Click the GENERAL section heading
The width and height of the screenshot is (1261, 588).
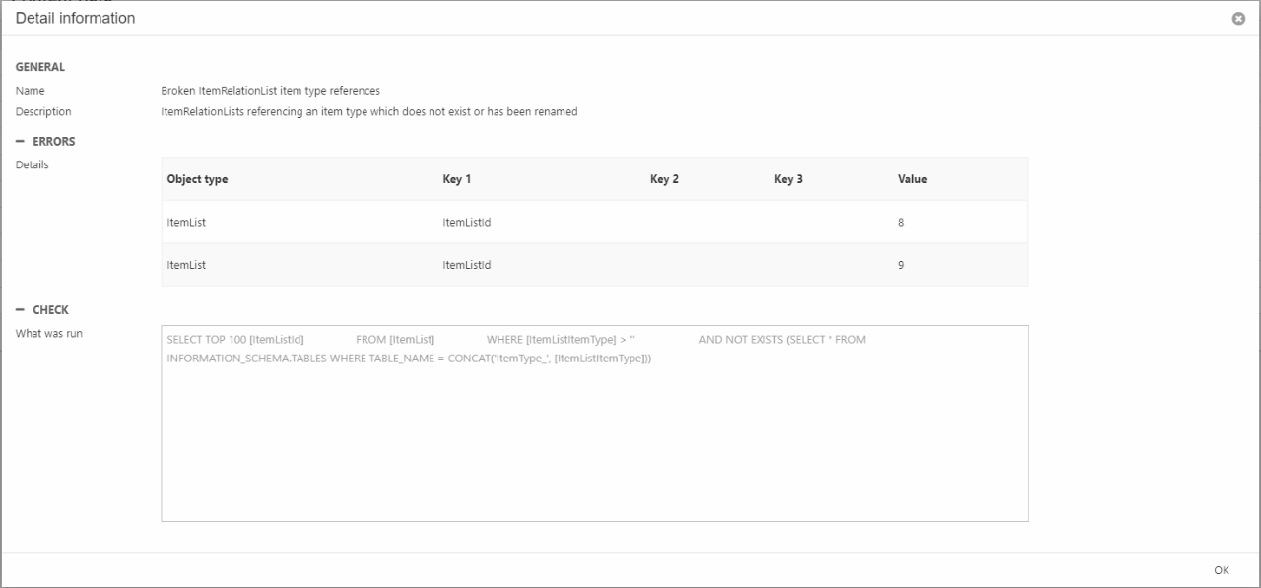tap(40, 67)
